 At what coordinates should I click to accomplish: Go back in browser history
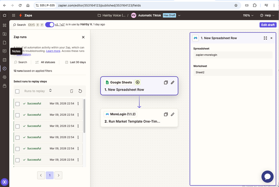[x=5, y=5]
